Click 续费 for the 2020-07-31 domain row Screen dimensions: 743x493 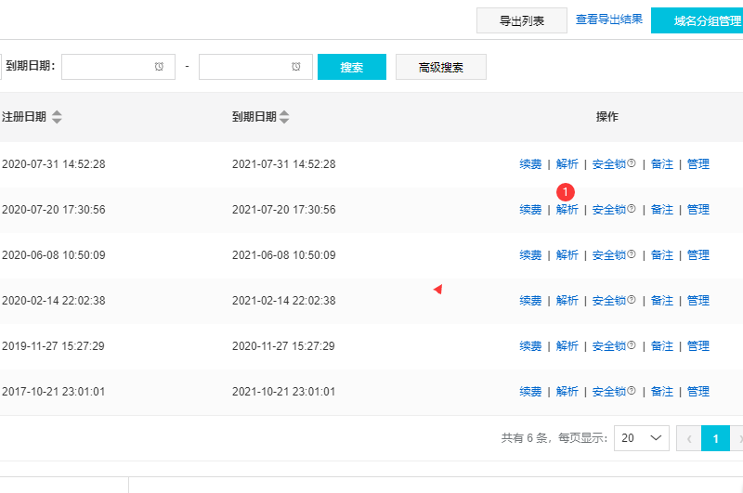530,164
